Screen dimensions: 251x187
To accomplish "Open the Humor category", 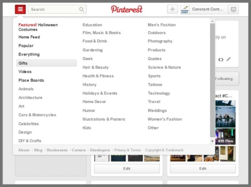I will (89, 110).
